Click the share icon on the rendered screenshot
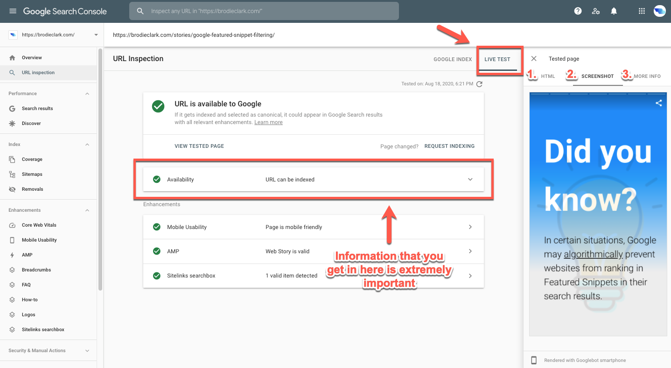The image size is (671, 368). (658, 103)
